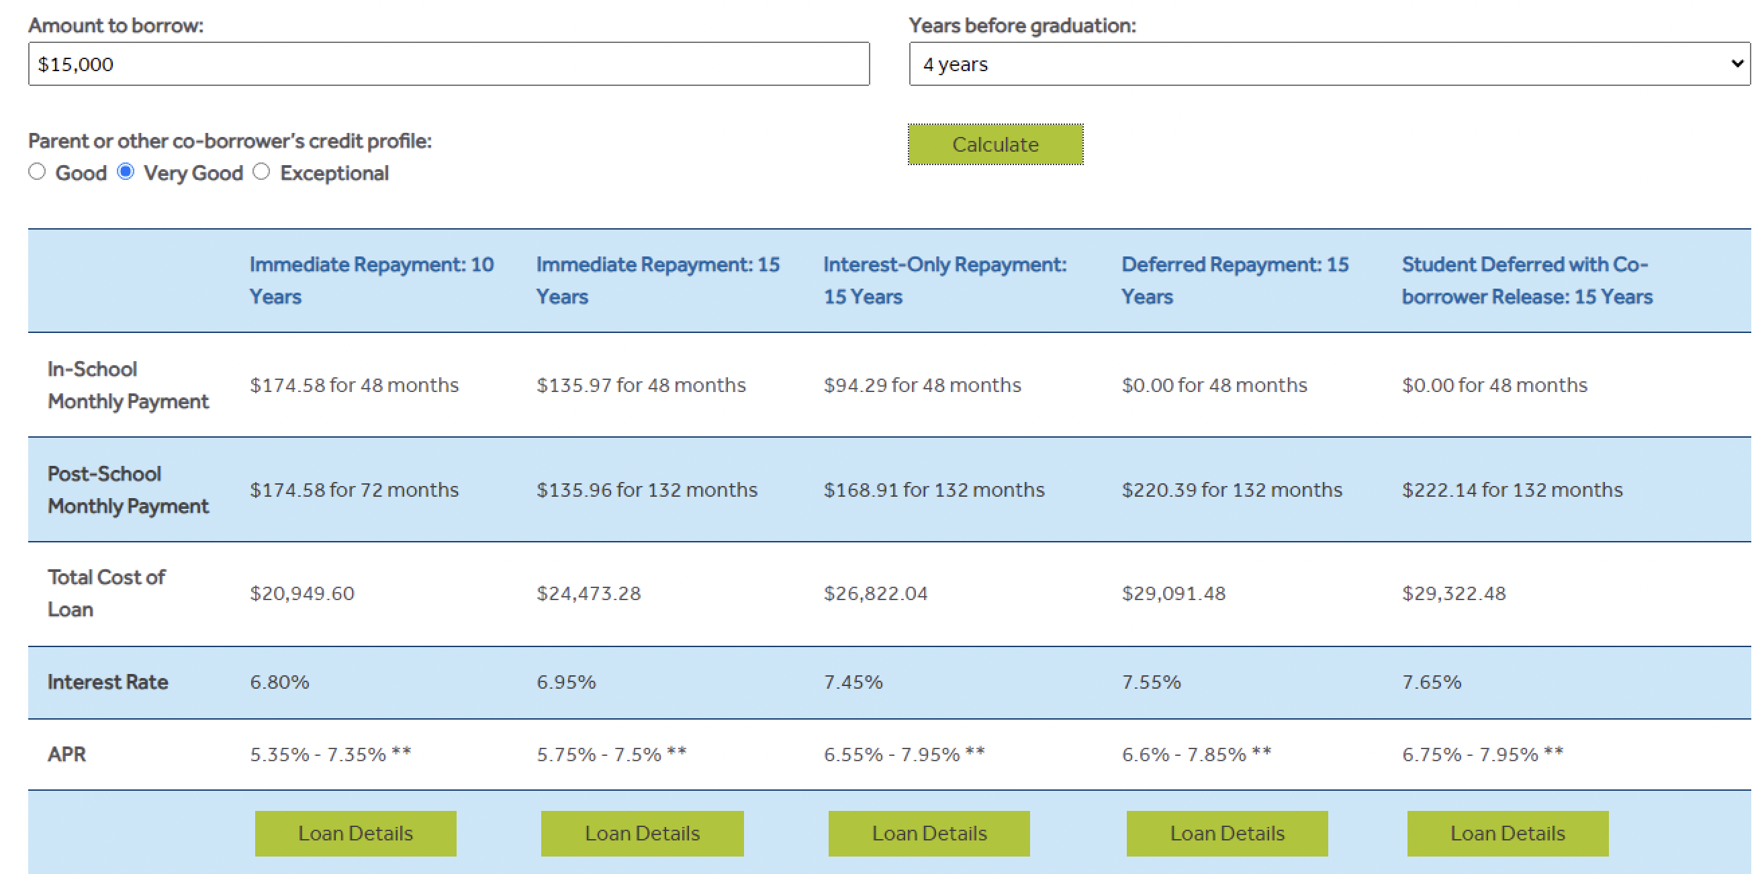Click the Calculate button
Image resolution: width=1758 pixels, height=874 pixels.
click(995, 144)
